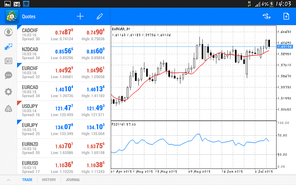
Task: Edit quotes list with pencil icon
Action: [x=99, y=17]
